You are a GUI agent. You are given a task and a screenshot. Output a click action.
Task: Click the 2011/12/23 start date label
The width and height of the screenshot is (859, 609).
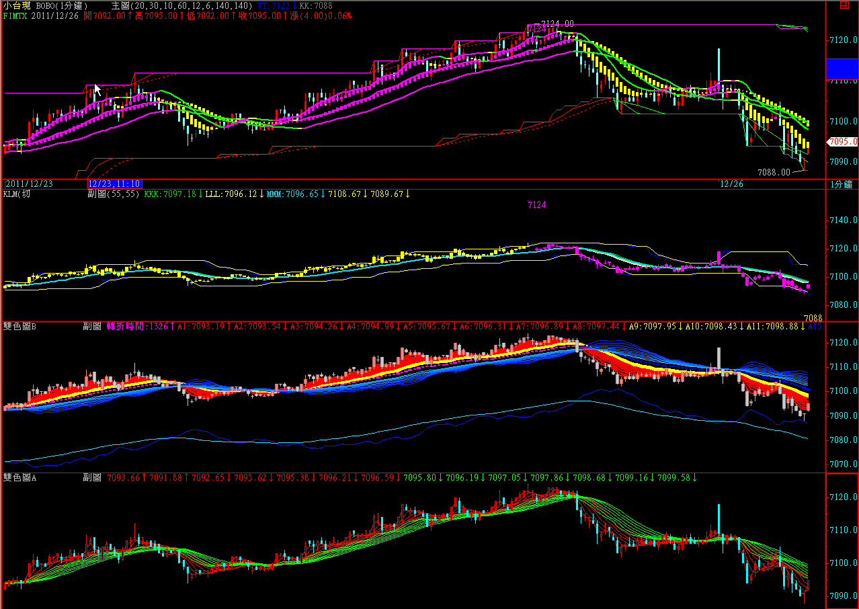click(29, 184)
